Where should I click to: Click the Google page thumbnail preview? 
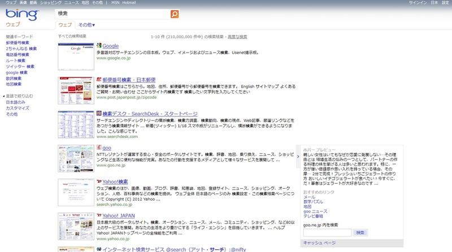(76, 57)
